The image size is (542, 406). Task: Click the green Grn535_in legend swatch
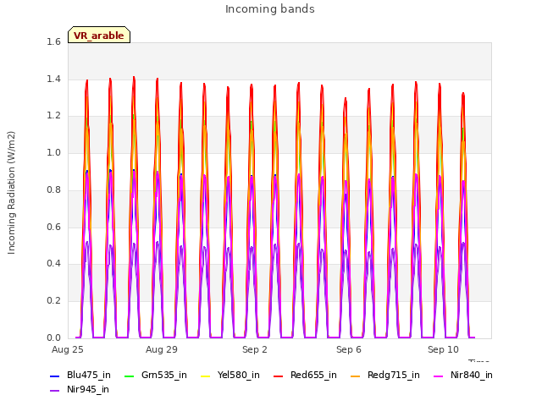point(129,376)
